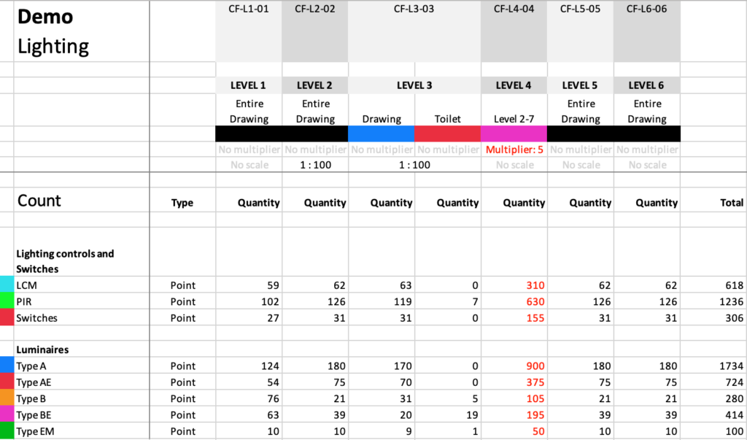The image size is (747, 440).
Task: Select the blue color swatch beside Type A
Action: tap(5, 366)
